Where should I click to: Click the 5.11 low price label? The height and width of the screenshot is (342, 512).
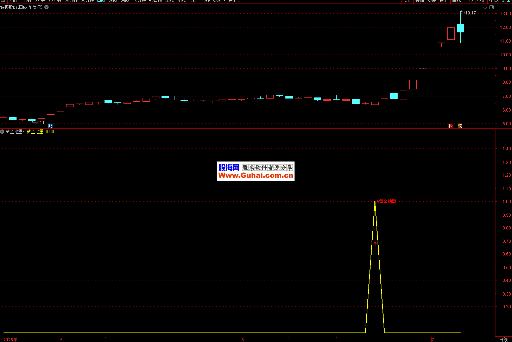pyautogui.click(x=40, y=123)
